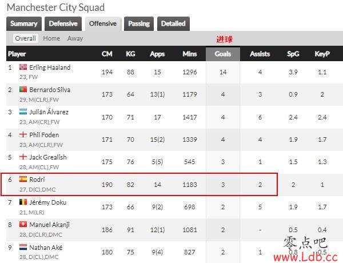Click the Argentina flag beside Julián Álvarez
Image resolution: width=343 pixels, height=263 pixels.
(23, 111)
